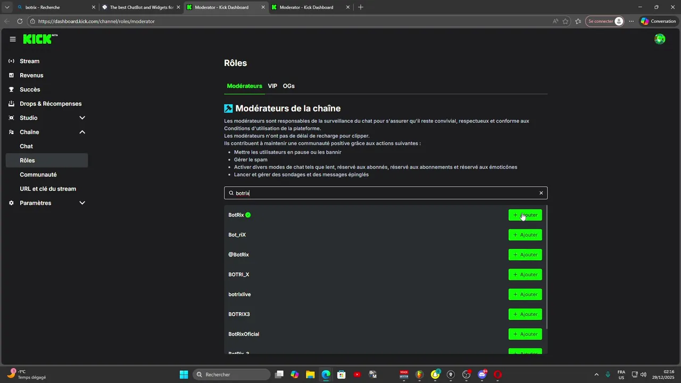Switch to the botrix - Recherche browser tab
This screenshot has height=383, width=681.
pos(56,7)
